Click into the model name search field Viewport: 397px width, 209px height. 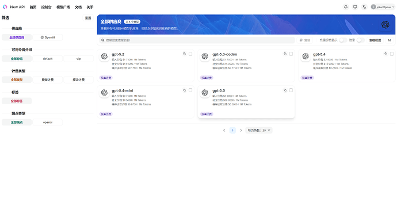tap(197, 40)
